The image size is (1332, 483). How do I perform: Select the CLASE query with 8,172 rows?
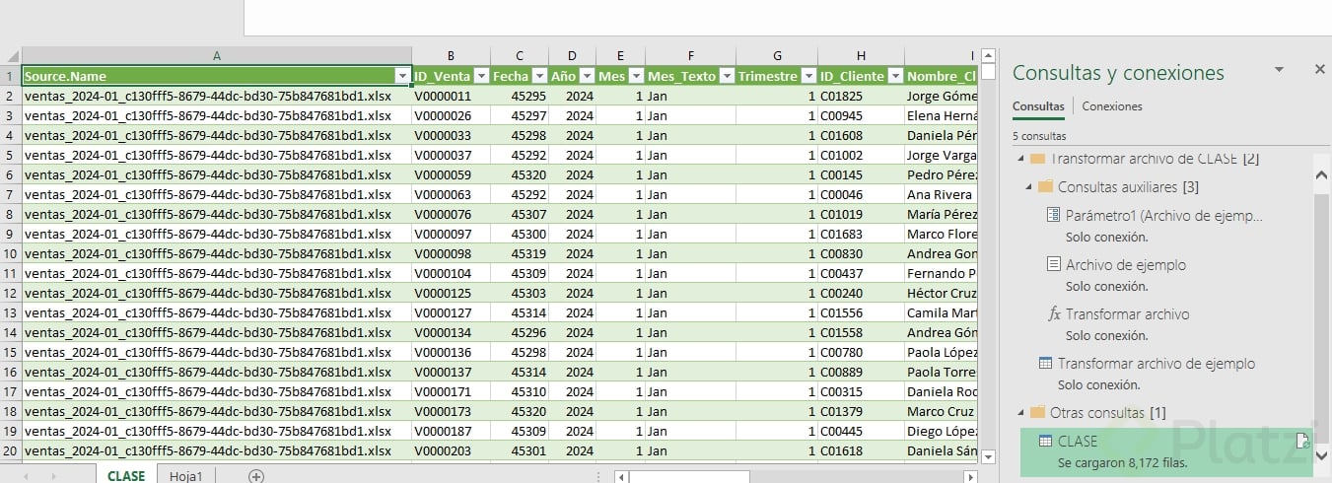pyautogui.click(x=1166, y=451)
